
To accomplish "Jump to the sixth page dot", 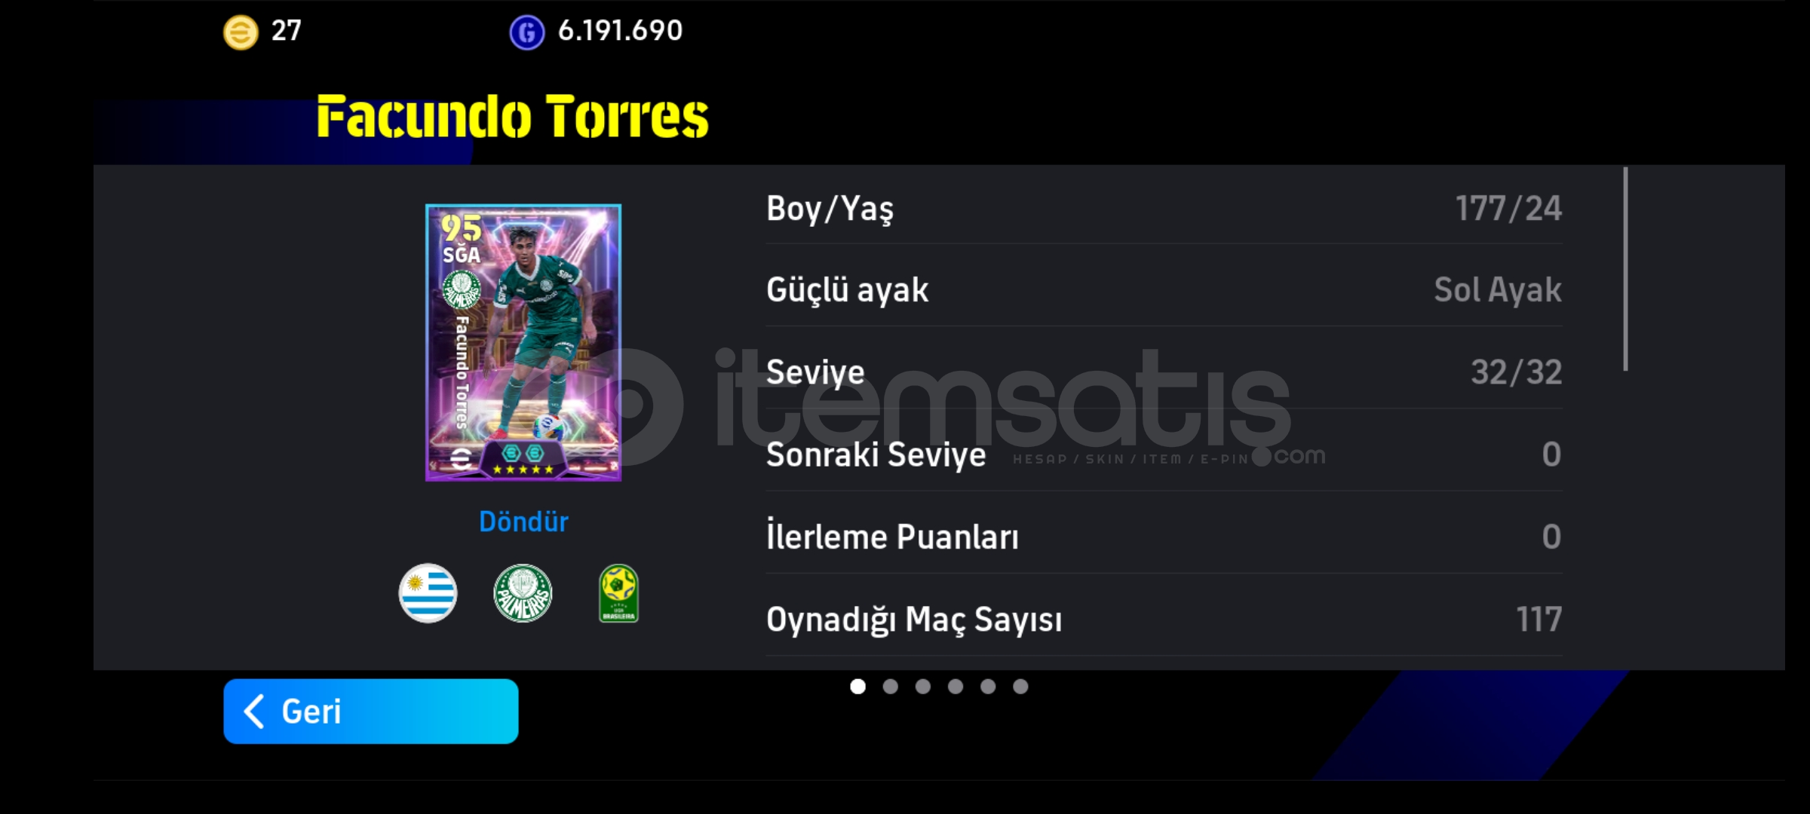I will tap(1020, 687).
